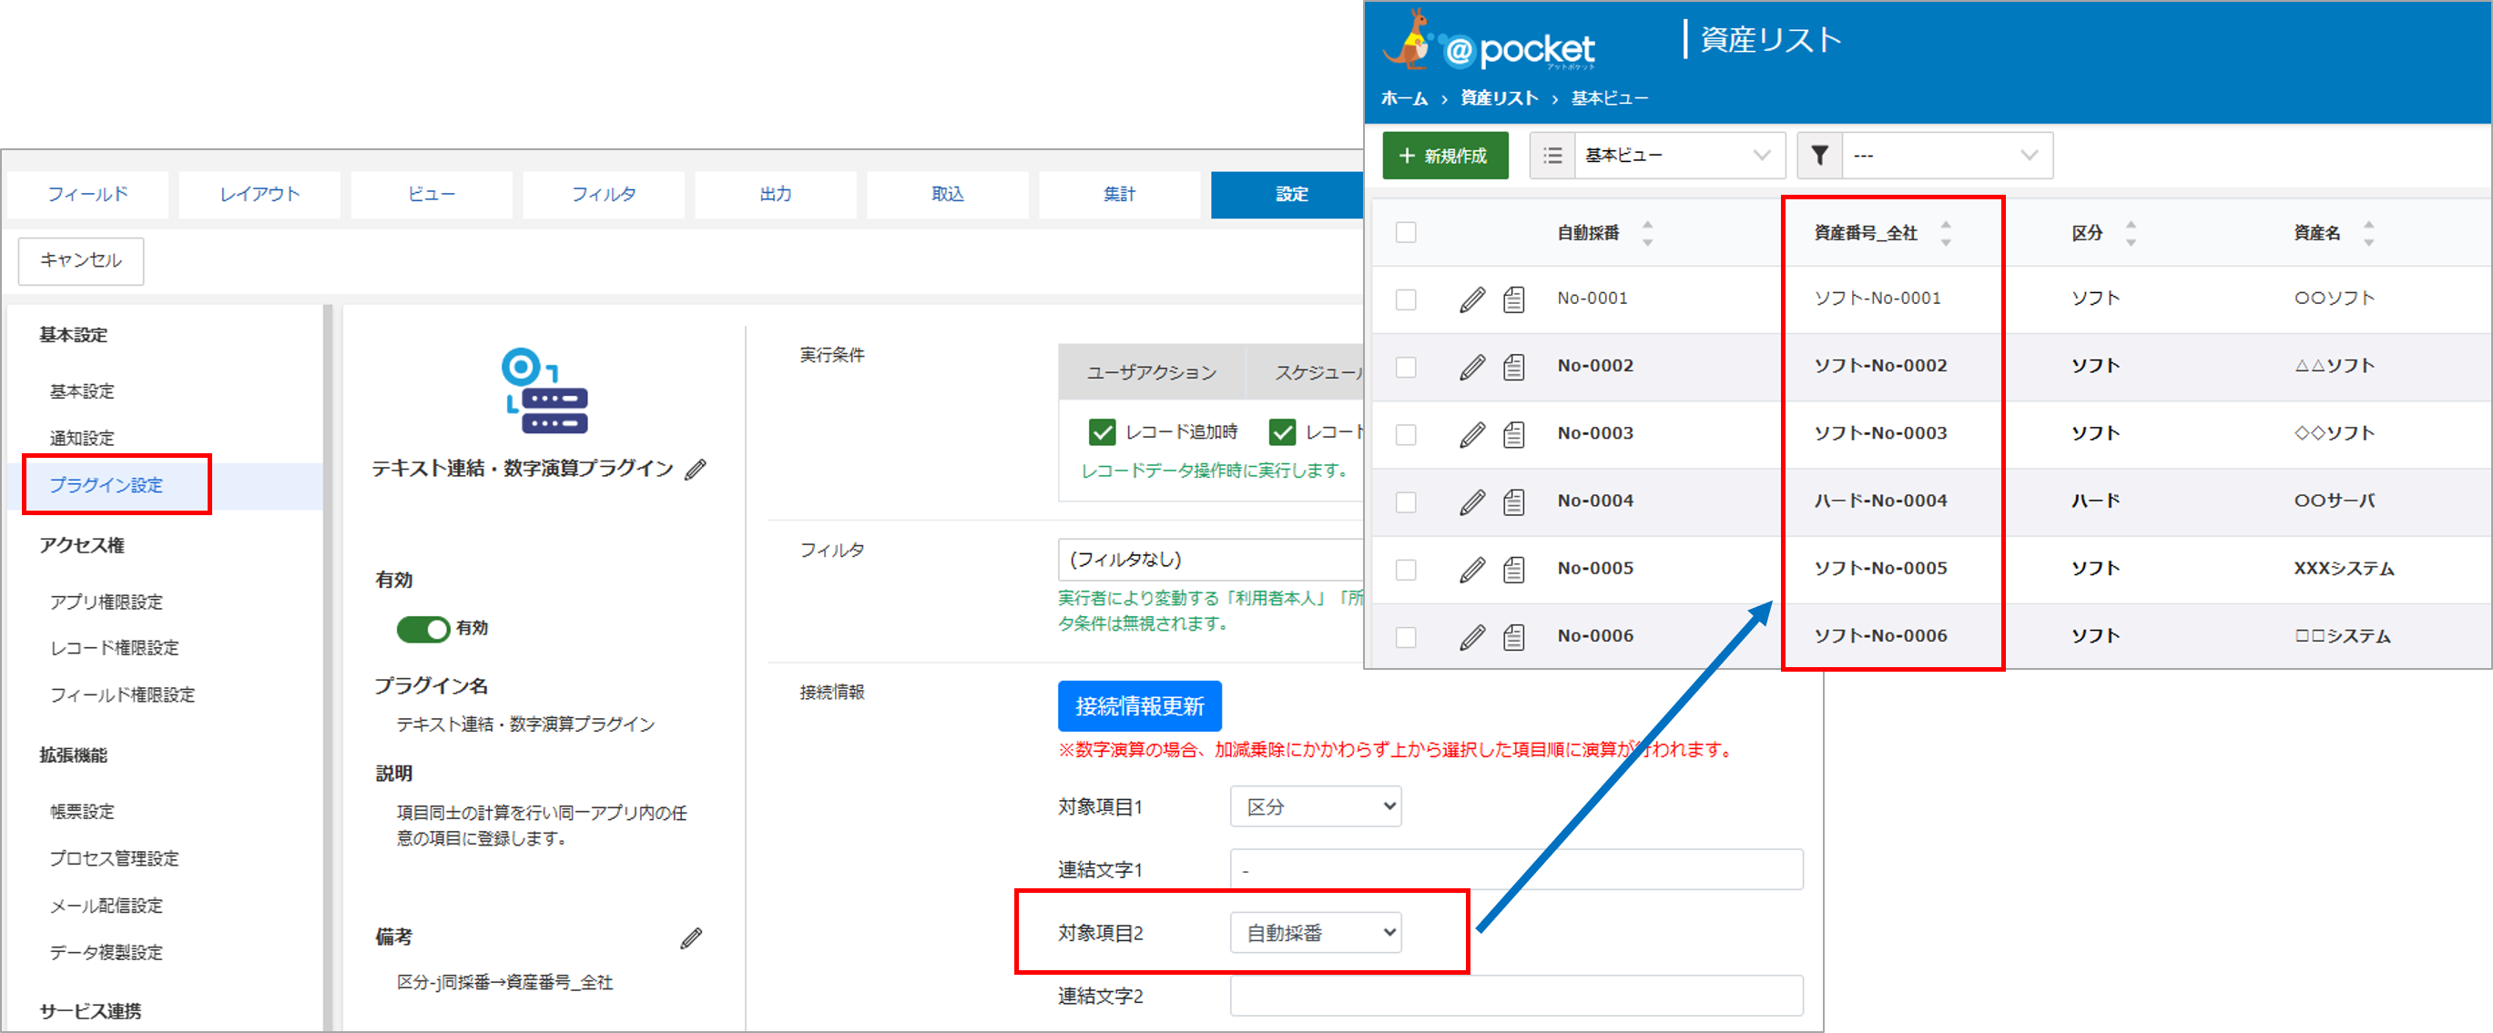Toggle the 有効 plugin switch

click(x=422, y=629)
